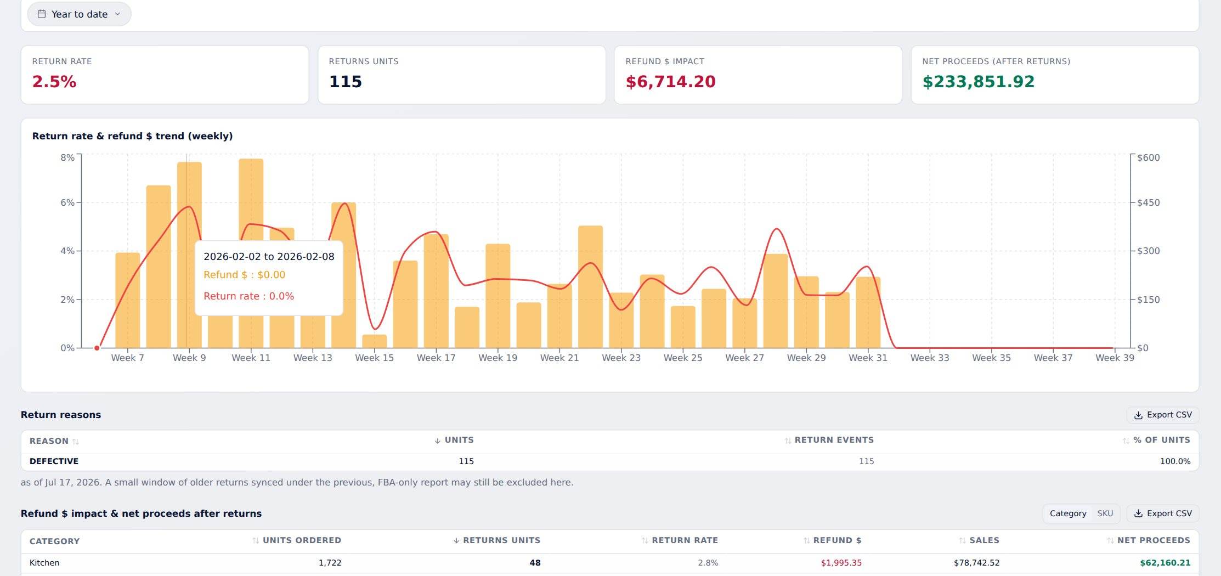Click Kitchen's net proceeds $62,160.21

coord(1165,563)
